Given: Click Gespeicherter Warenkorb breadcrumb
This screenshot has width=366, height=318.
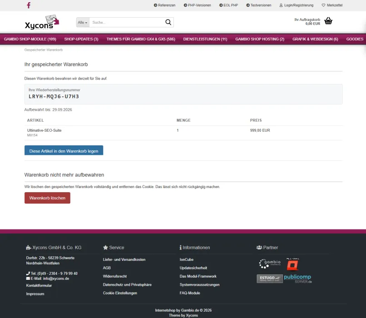Looking at the screenshot, I should pyautogui.click(x=44, y=50).
